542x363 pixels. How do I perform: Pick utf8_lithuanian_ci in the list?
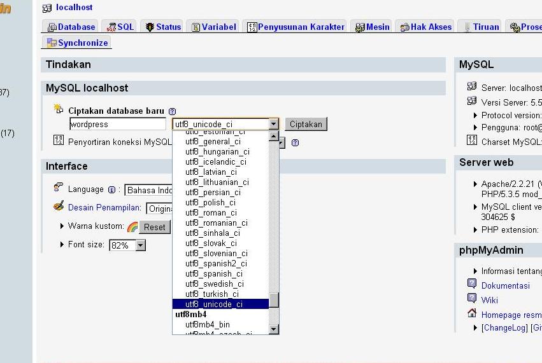pos(220,182)
